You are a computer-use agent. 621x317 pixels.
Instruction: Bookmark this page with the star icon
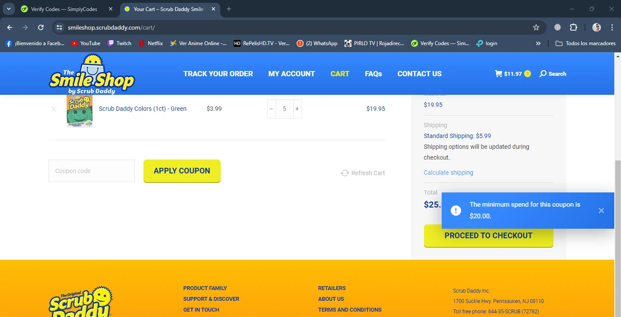[x=536, y=27]
